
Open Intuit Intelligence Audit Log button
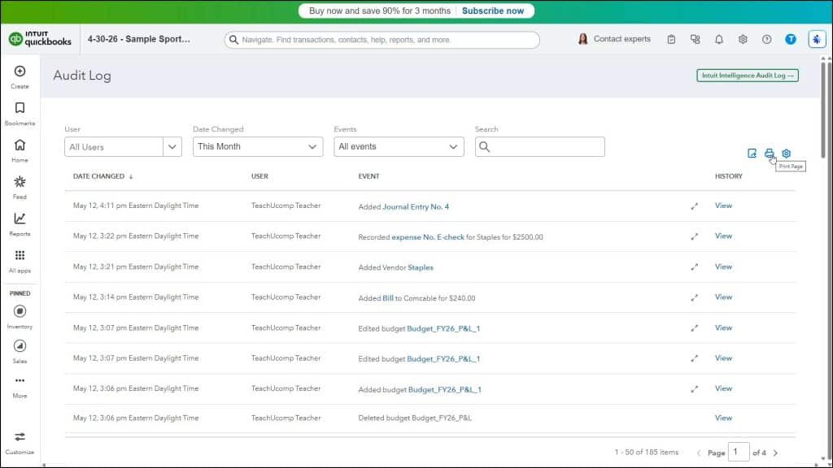coord(748,76)
